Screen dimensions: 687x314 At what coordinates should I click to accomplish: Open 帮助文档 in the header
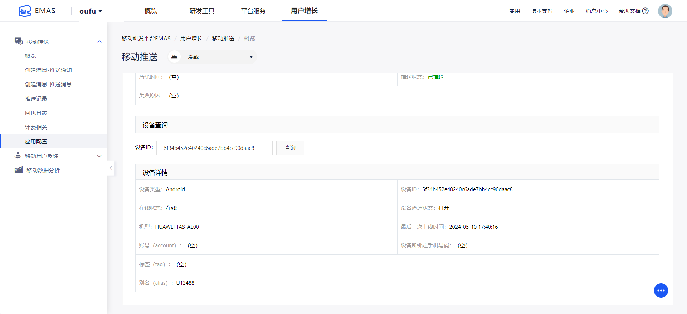coord(630,11)
